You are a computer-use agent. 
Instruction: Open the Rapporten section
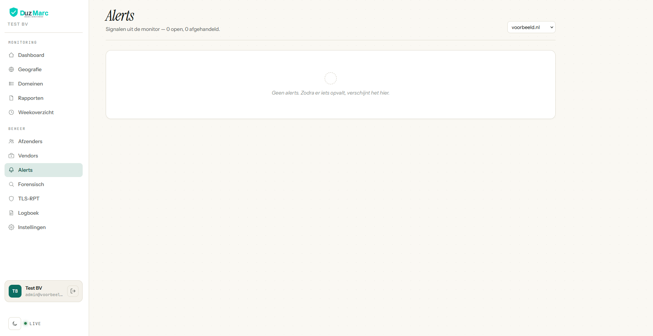[x=43, y=98]
